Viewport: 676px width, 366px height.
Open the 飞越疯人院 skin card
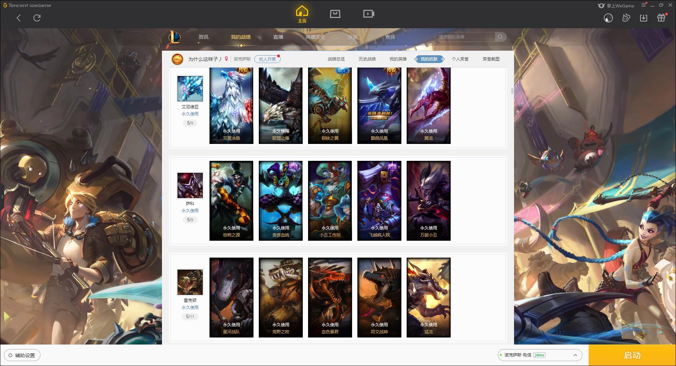(379, 201)
